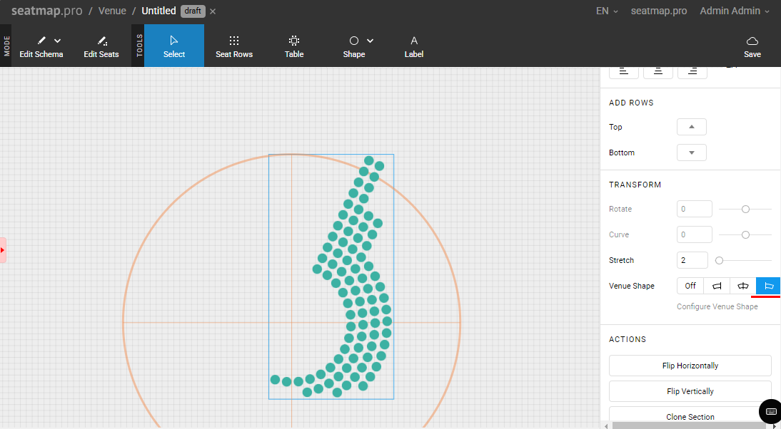The width and height of the screenshot is (781, 429).
Task: Click the Stretch value input field
Action: [692, 260]
